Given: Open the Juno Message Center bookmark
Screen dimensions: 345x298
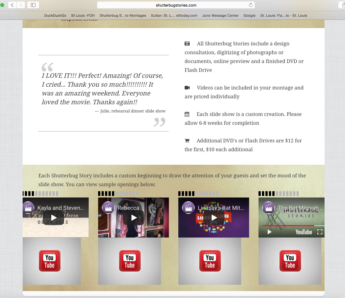Looking at the screenshot, I should [220, 15].
